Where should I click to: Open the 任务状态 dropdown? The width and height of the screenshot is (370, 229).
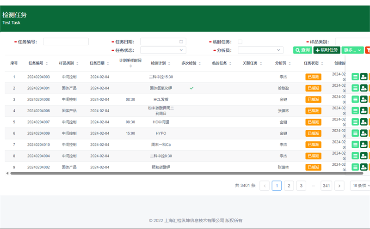coord(163,50)
